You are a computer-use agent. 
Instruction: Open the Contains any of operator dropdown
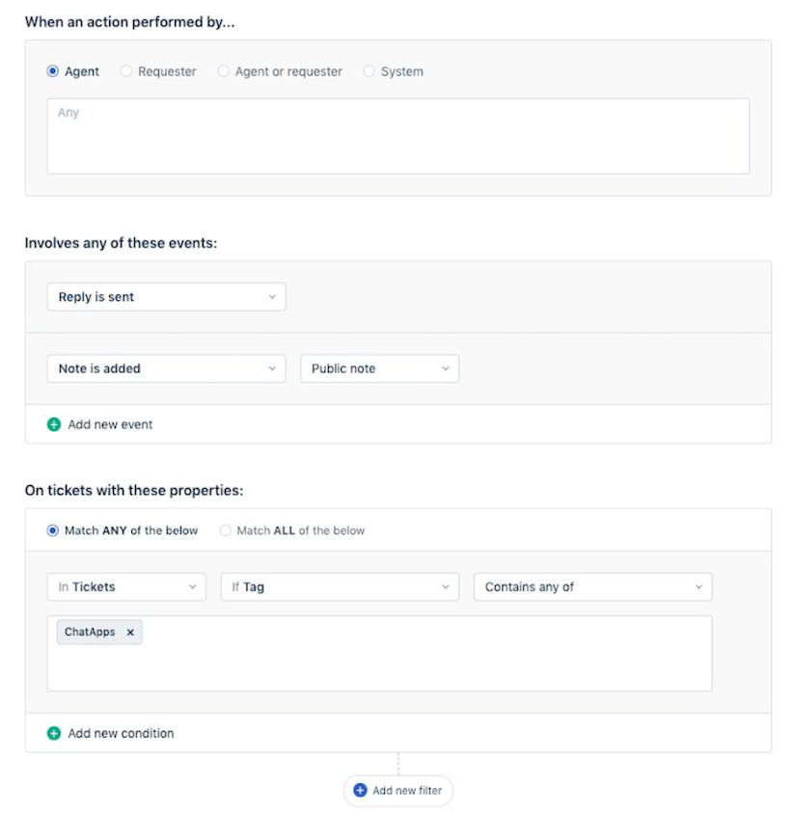(x=592, y=586)
